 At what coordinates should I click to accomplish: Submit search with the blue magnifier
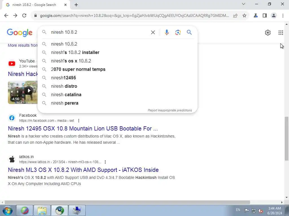point(189,33)
